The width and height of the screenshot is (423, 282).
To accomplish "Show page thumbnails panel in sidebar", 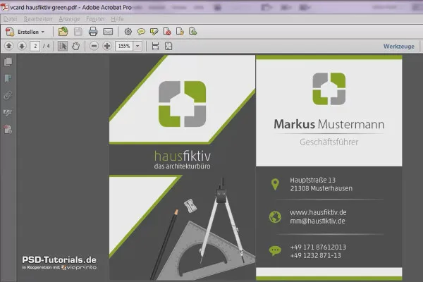I will click(8, 62).
